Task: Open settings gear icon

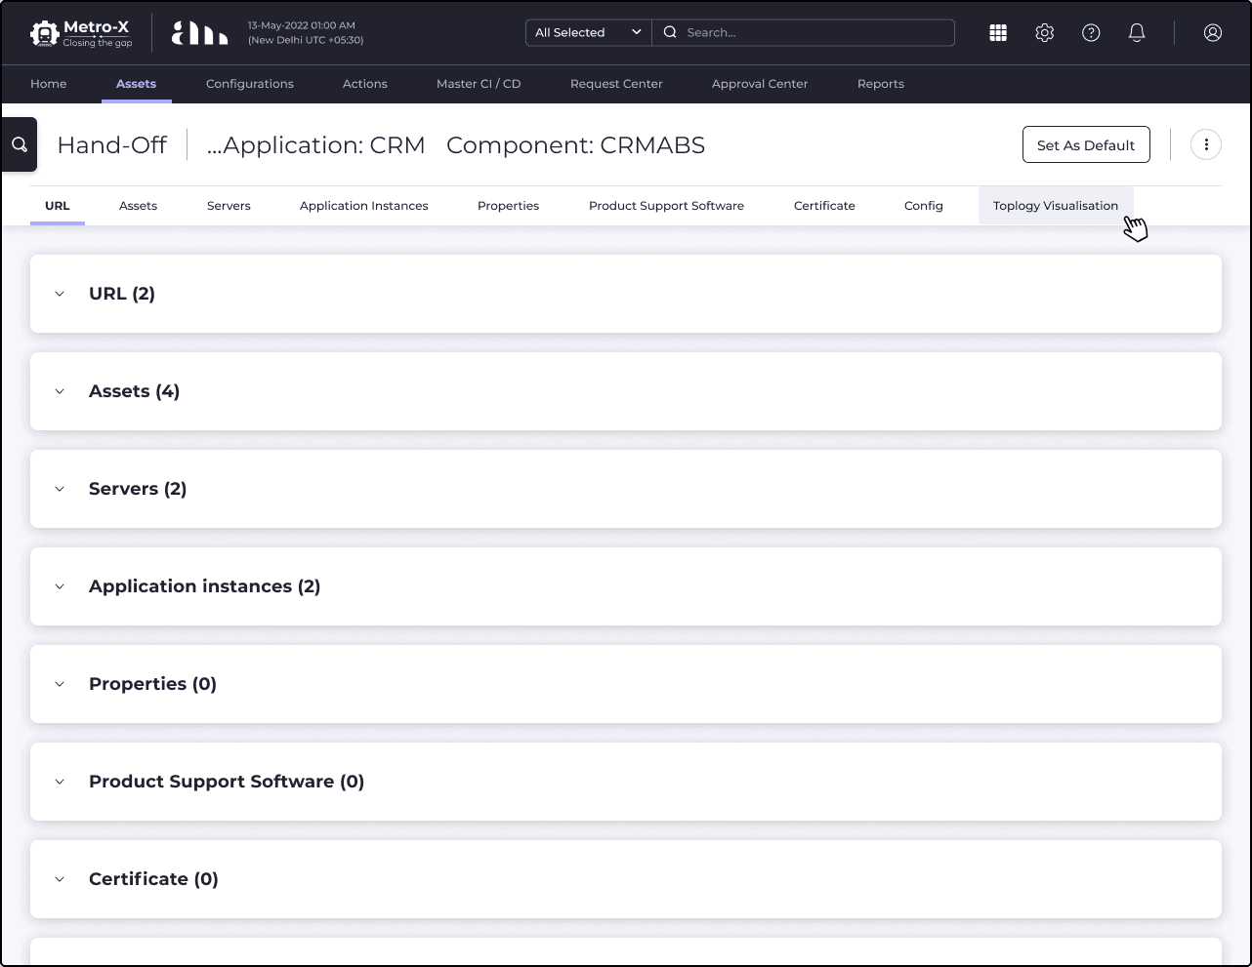Action: [1045, 32]
